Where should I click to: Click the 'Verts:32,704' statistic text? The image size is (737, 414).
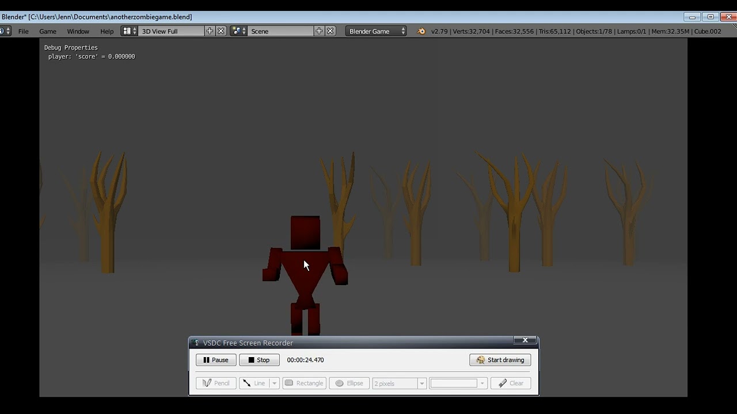tap(472, 31)
